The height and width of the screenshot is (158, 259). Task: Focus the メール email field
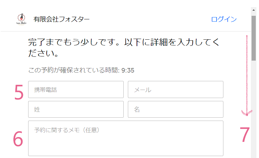point(175,90)
